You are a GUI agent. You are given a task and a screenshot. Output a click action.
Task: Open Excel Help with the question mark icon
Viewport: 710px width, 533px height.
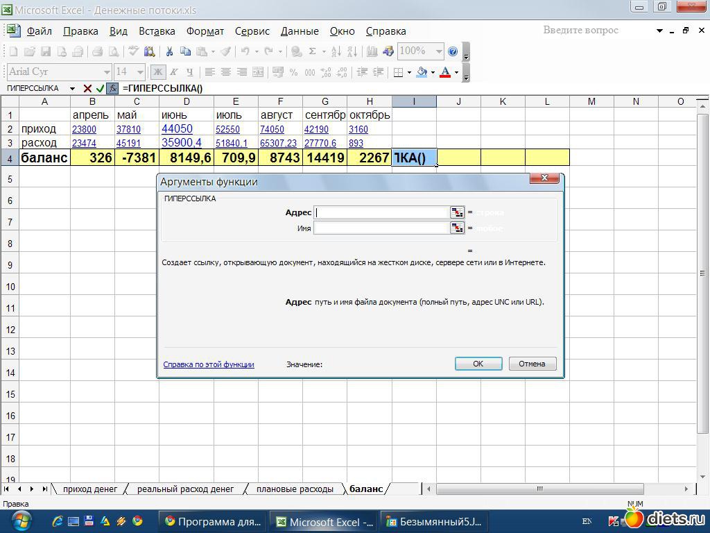coord(453,51)
